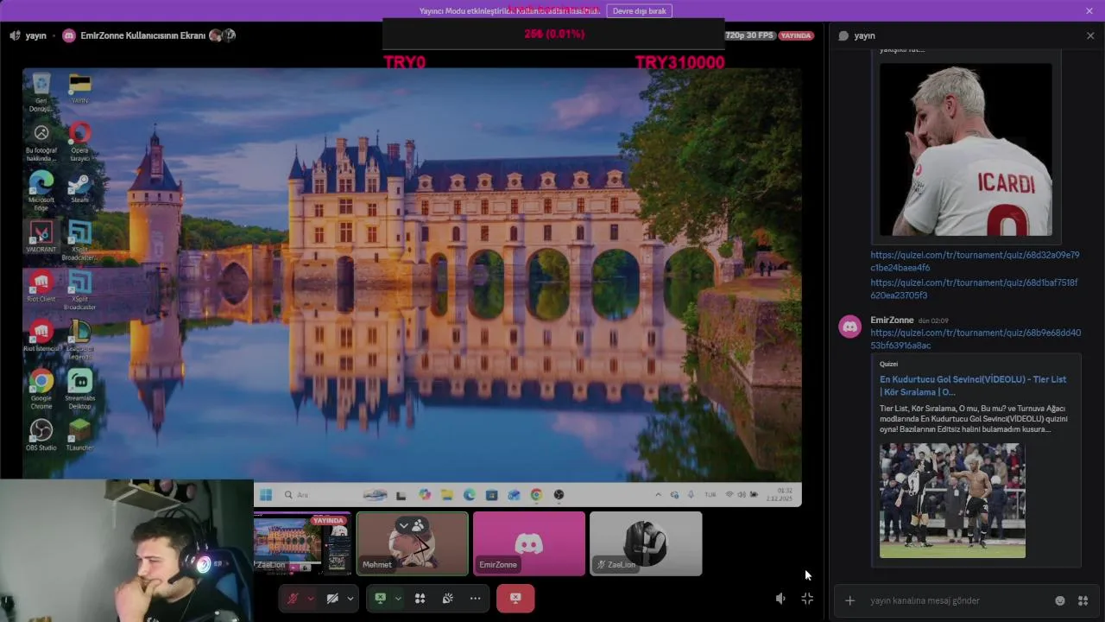Click the Steam desktop icon
This screenshot has width=1105, height=622.
pos(79,188)
